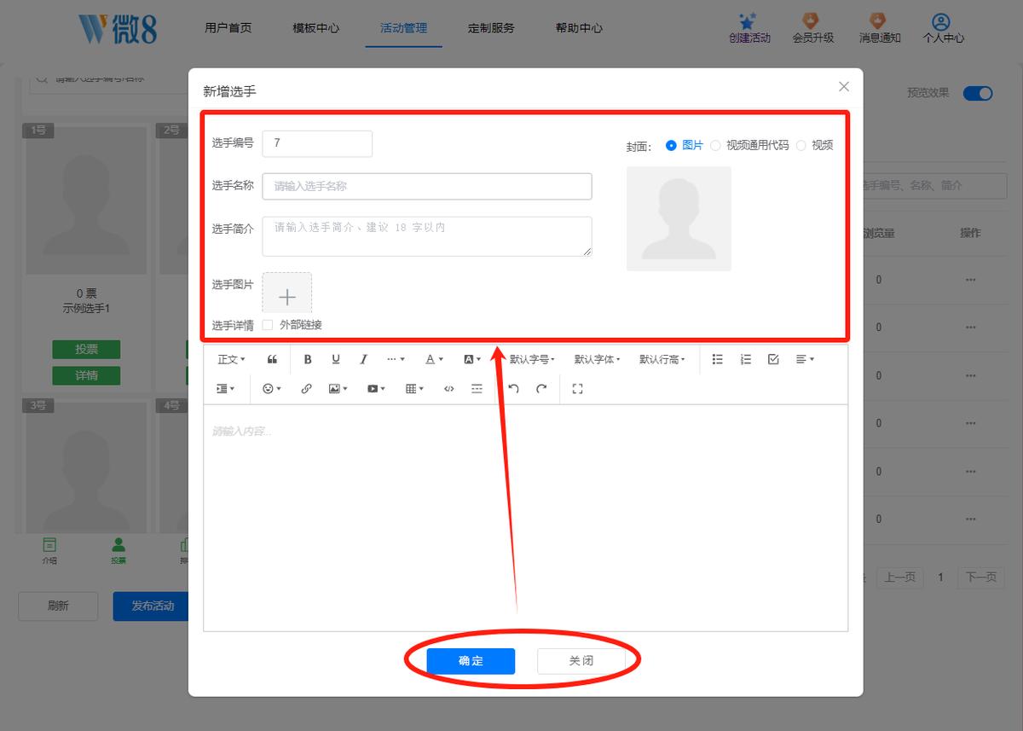
Task: Select the 图片 cover radio option
Action: click(671, 146)
